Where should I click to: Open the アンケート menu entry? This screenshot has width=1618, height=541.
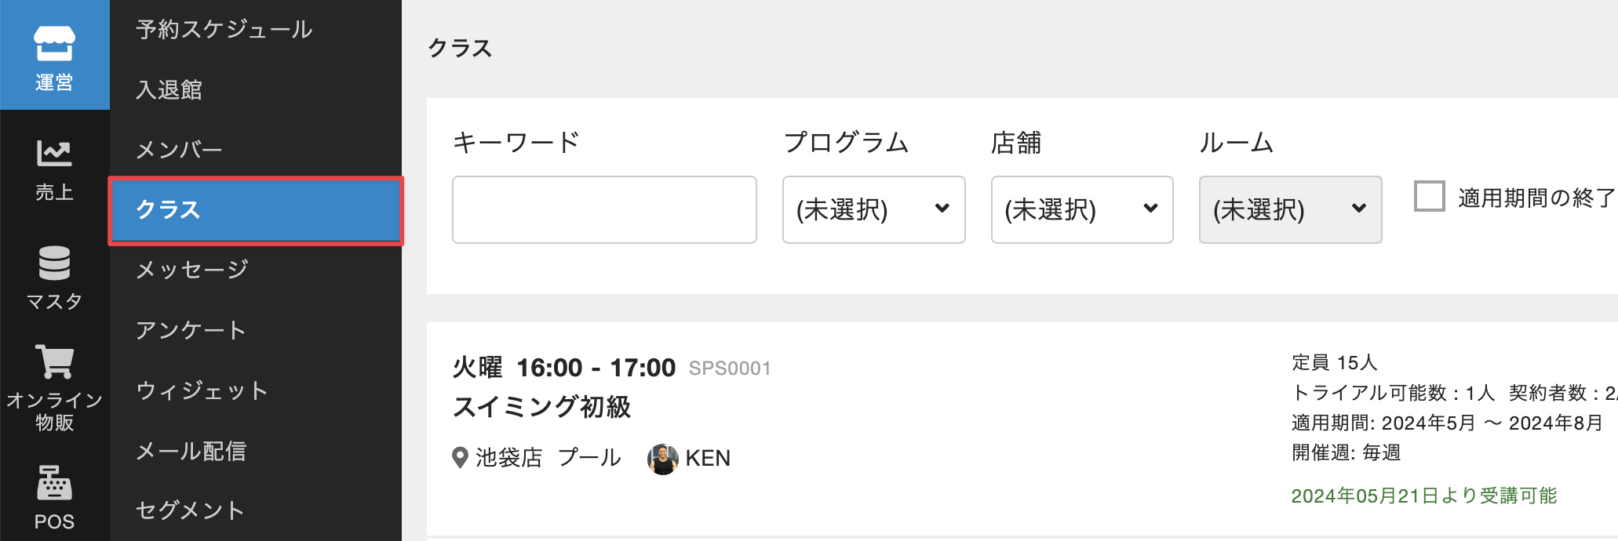point(191,330)
